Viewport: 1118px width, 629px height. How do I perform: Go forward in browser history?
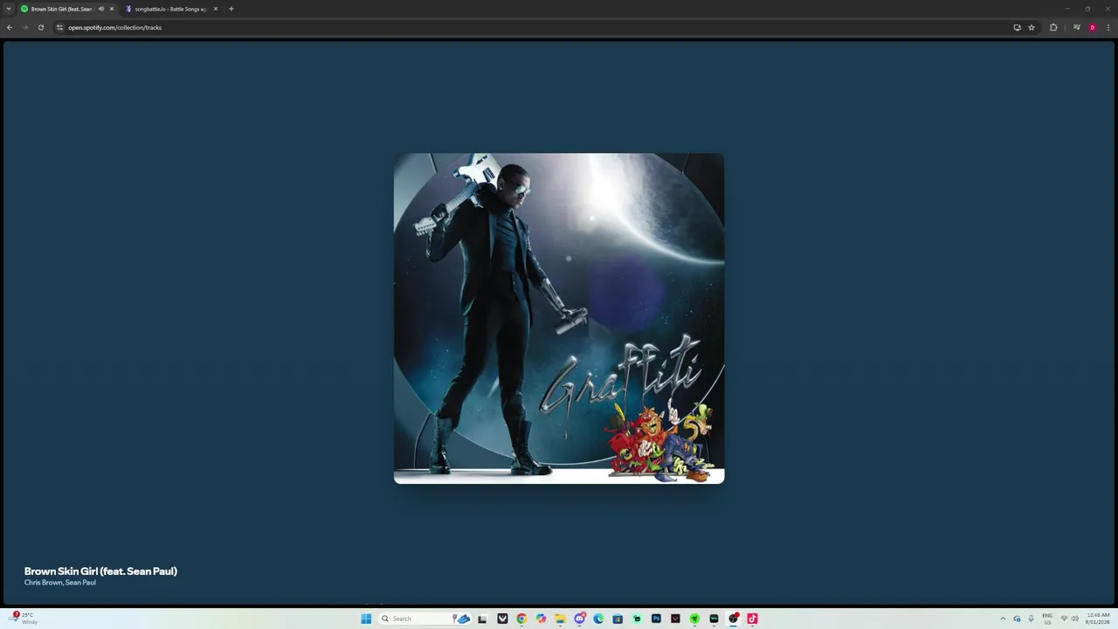coord(24,27)
